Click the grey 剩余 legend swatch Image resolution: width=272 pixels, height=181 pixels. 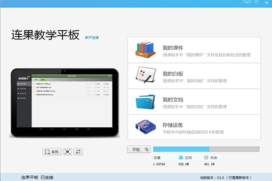point(206,157)
